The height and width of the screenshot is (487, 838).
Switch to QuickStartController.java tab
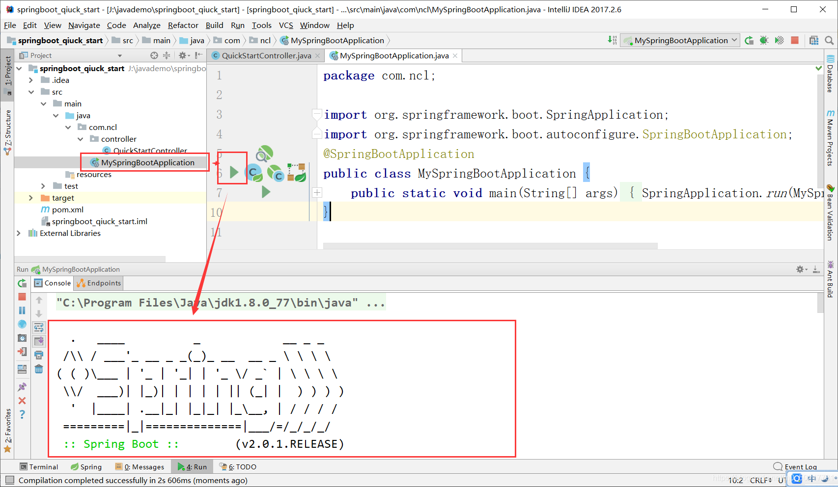click(266, 55)
